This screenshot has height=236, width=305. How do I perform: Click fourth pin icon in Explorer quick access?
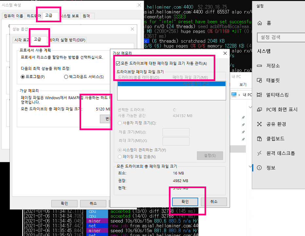coord(243,139)
